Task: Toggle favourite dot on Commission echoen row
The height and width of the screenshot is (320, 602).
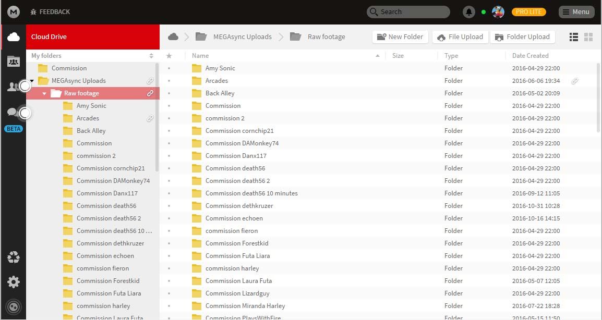Action: click(x=169, y=218)
